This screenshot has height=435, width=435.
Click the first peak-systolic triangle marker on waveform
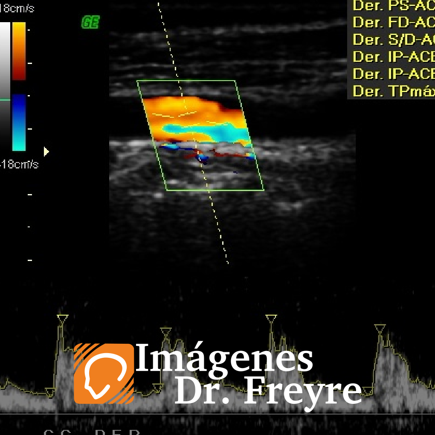tap(62, 318)
